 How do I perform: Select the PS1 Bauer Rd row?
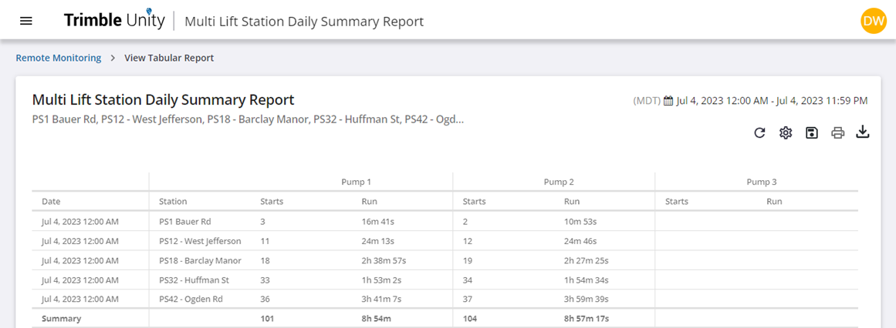pos(445,221)
